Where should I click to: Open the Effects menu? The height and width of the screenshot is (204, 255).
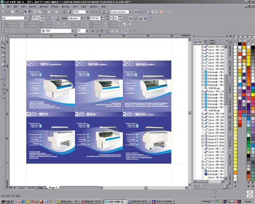coord(55,6)
